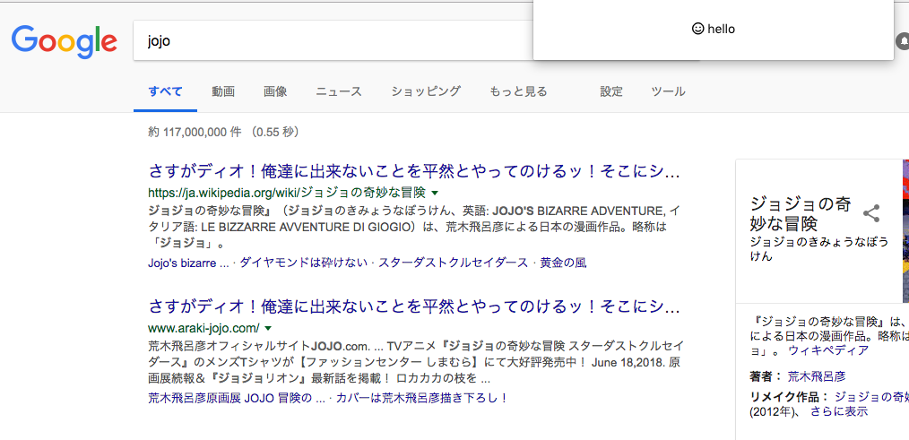Switch to the 画像 tab
Image resolution: width=909 pixels, height=440 pixels.
coord(275,91)
